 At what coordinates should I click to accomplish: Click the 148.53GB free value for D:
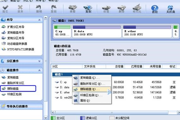(x=156, y=87)
